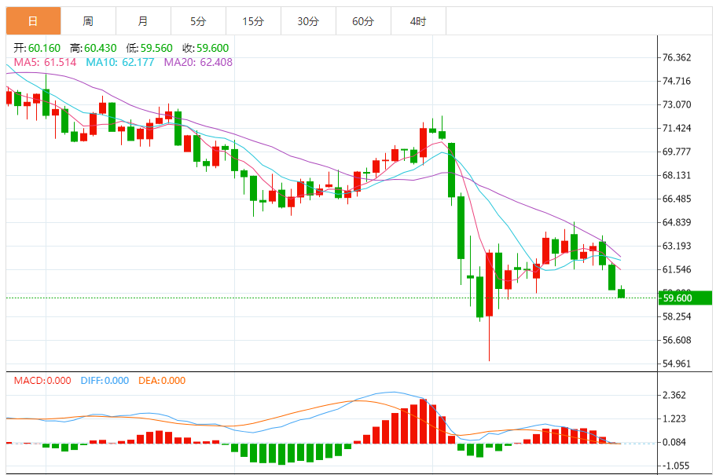The image size is (716, 475).
Task: Click the MACD:0.000 label
Action: tap(42, 381)
